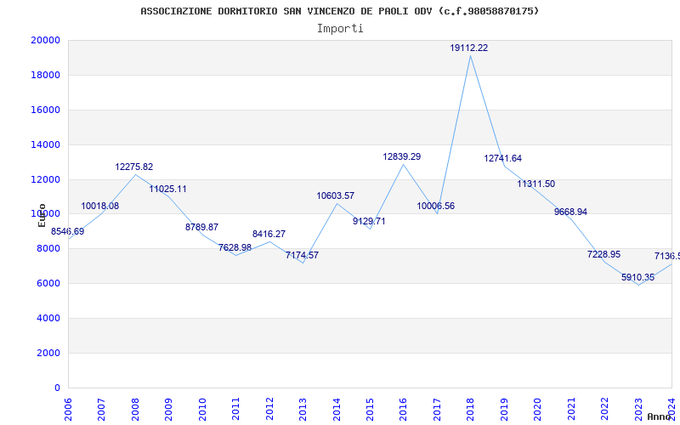
Task: Select data label 11311.50
Action: tap(536, 184)
